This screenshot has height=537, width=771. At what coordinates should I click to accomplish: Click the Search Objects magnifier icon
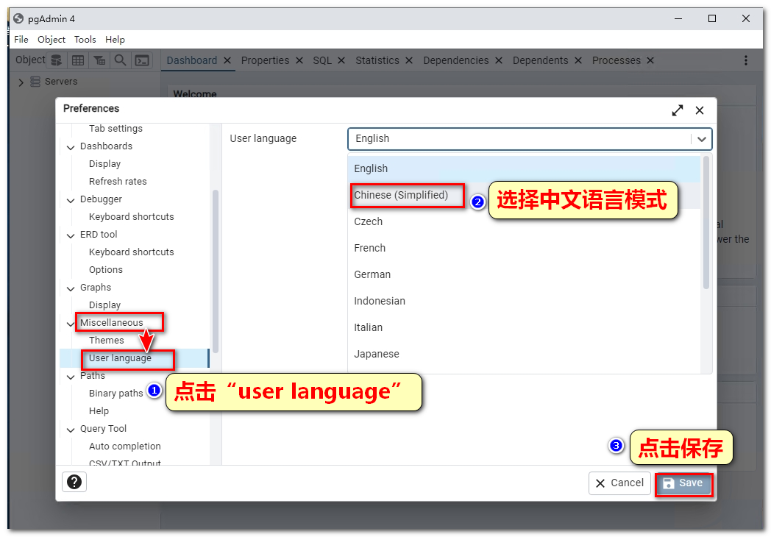tap(120, 60)
